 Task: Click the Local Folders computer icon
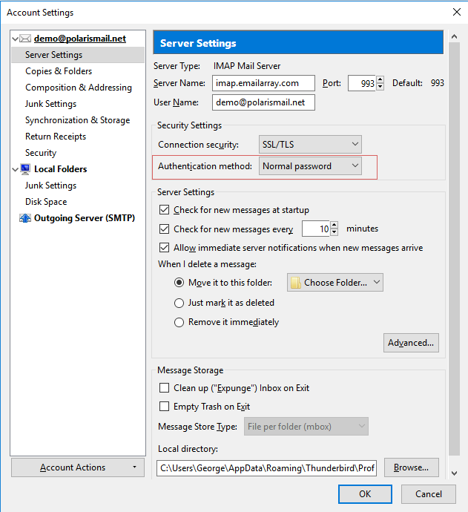25,169
